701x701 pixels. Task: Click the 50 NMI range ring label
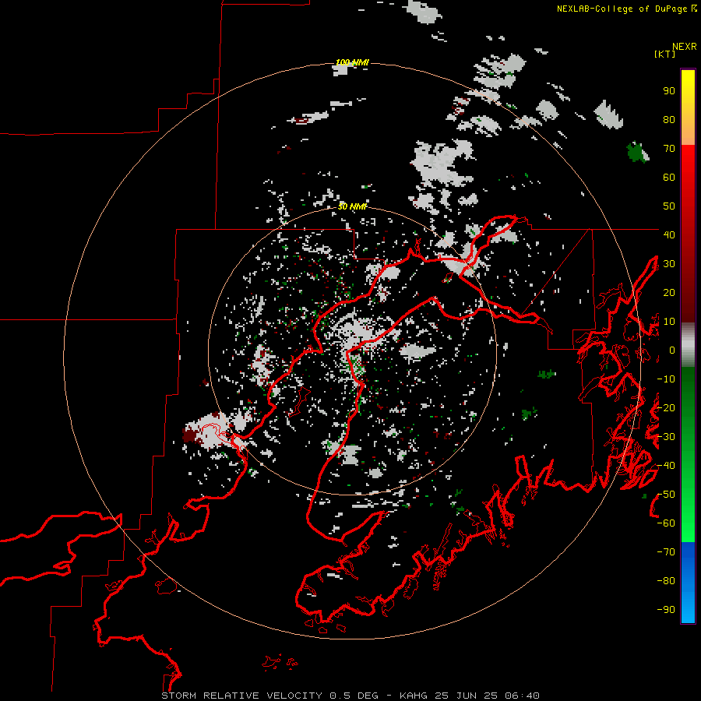352,206
